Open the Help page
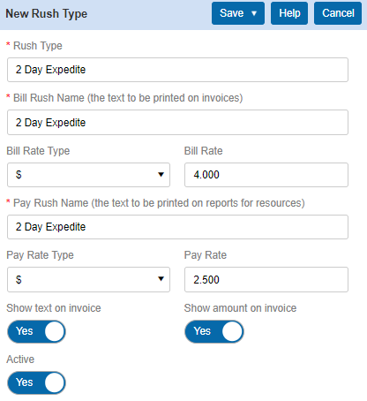 tap(289, 13)
